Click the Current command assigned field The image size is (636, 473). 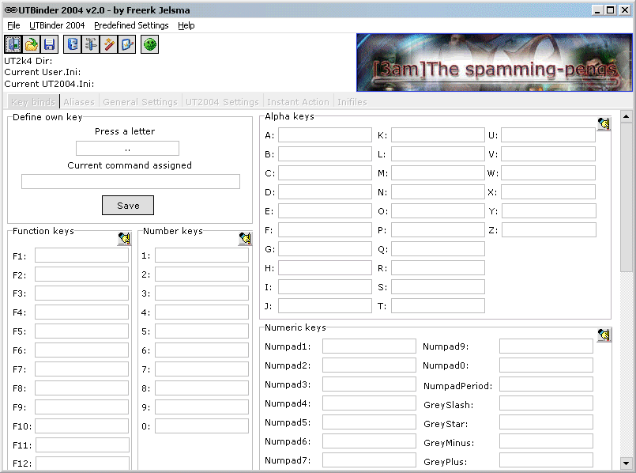(x=130, y=181)
